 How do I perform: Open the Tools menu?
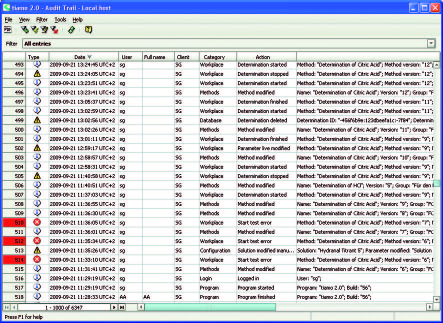[60, 19]
